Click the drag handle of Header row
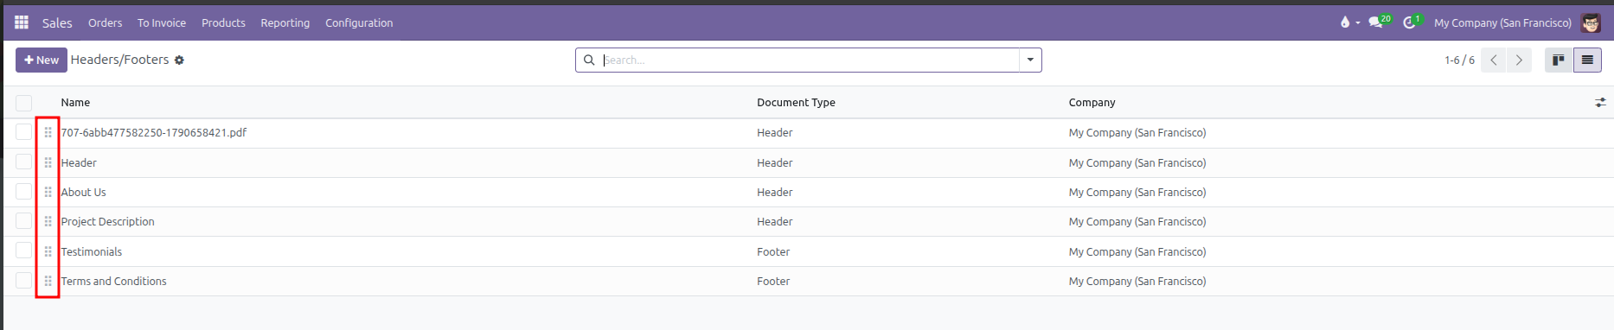 [x=48, y=162]
